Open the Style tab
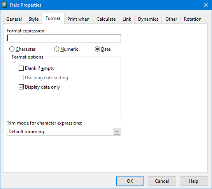 [x=34, y=19]
